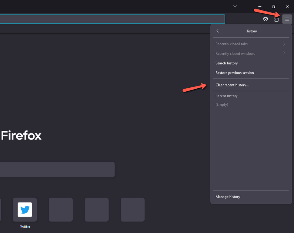The image size is (294, 233).
Task: Go back using the History panel arrow
Action: coord(217,31)
